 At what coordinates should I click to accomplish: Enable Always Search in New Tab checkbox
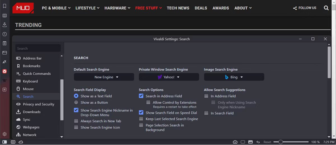76,121
